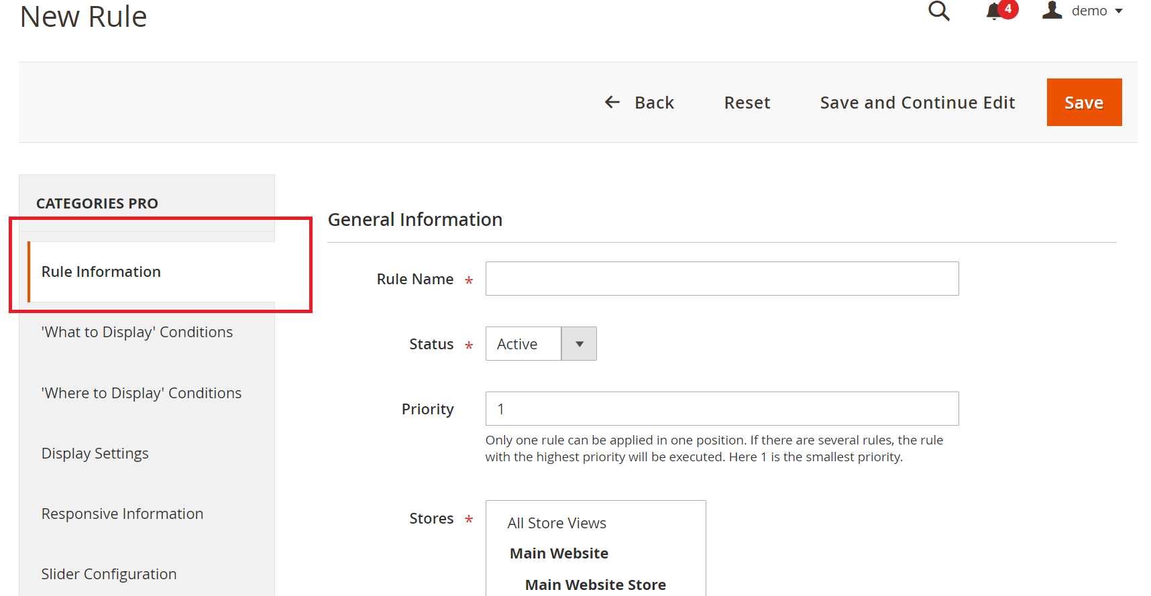Choose Main Website Store in Stores list
Viewport: 1151px width, 596px height.
click(595, 585)
